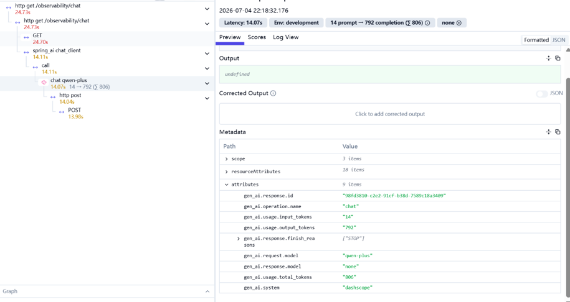Collapse the nested http get /observability/chat span
Screen dimensions: 570x302
coord(207,24)
